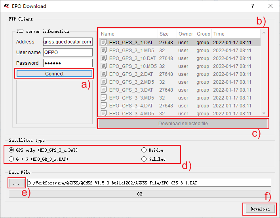Select G + G (EPO_GR_3_x.DAT) option

pos(11,159)
